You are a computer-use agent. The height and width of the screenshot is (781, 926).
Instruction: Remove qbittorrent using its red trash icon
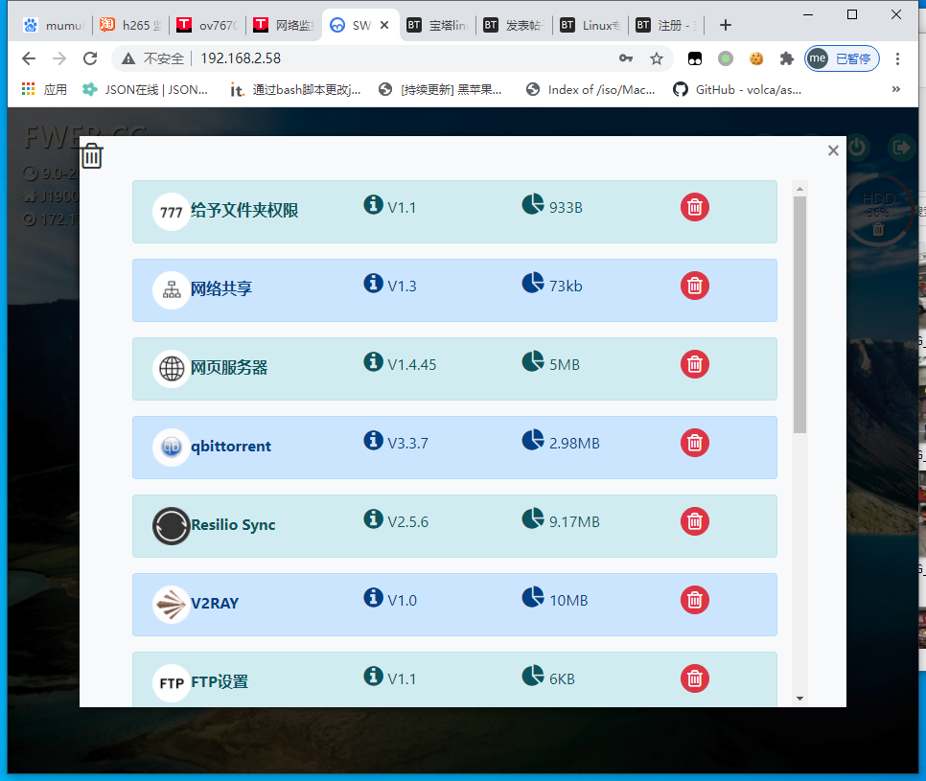(x=695, y=443)
